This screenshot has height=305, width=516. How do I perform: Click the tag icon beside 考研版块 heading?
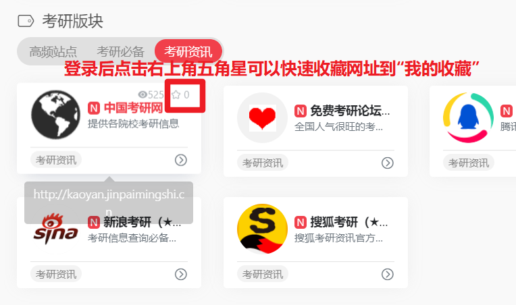[x=26, y=21]
